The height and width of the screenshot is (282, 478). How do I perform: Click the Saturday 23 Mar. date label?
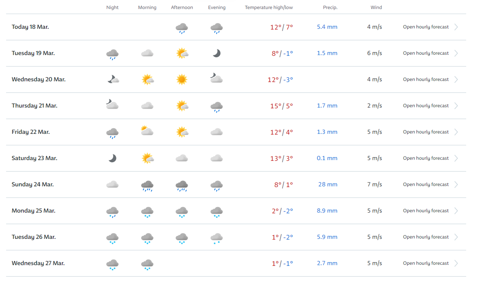(x=34, y=158)
